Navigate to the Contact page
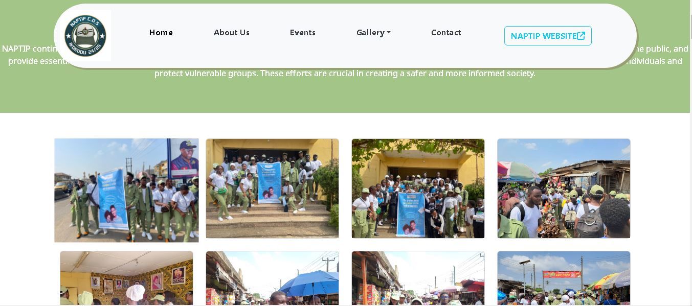The height and width of the screenshot is (306, 692). (446, 33)
